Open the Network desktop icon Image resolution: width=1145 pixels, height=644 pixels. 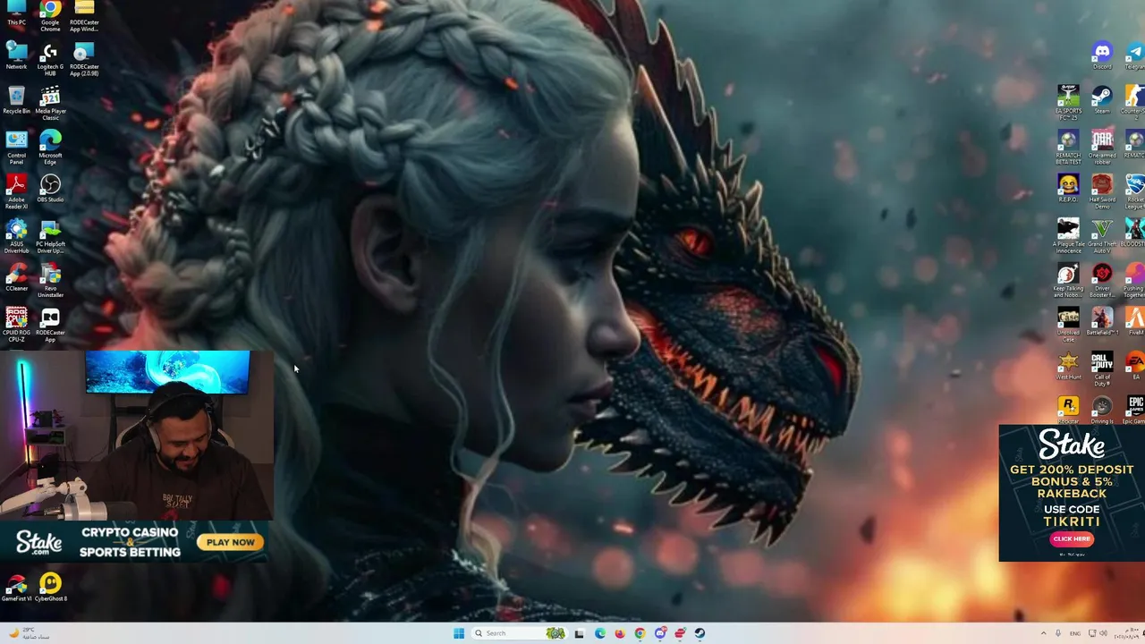(x=16, y=56)
